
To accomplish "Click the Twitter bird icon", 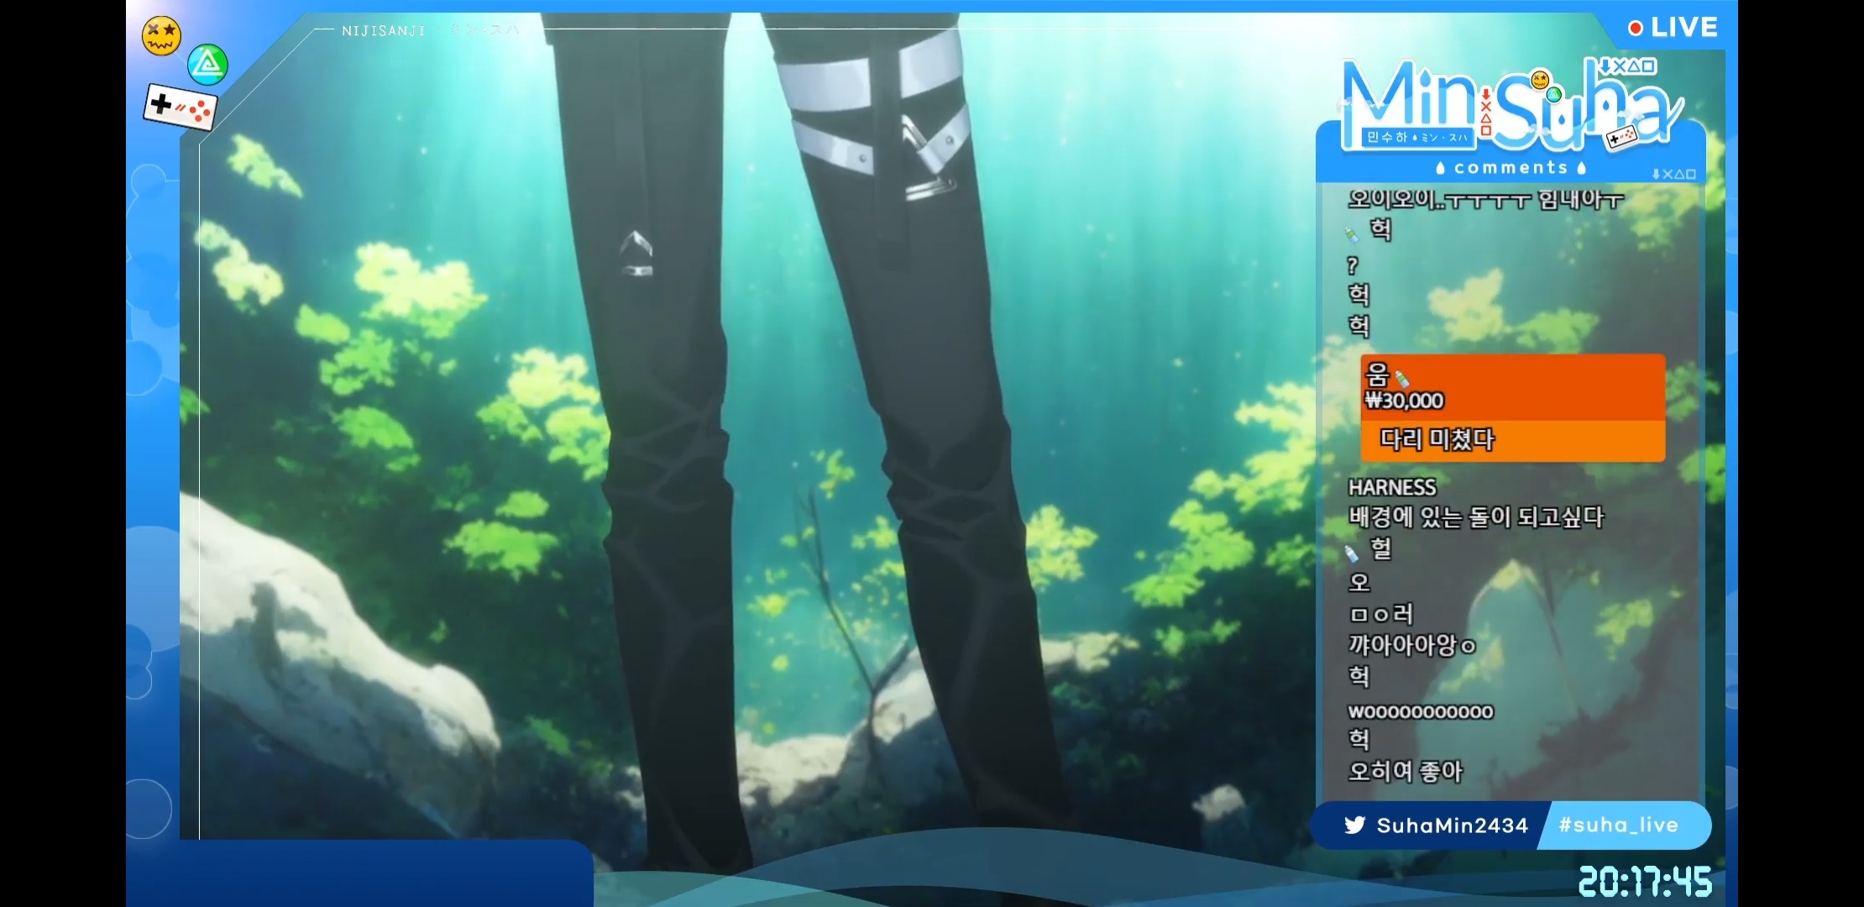I will (x=1354, y=825).
